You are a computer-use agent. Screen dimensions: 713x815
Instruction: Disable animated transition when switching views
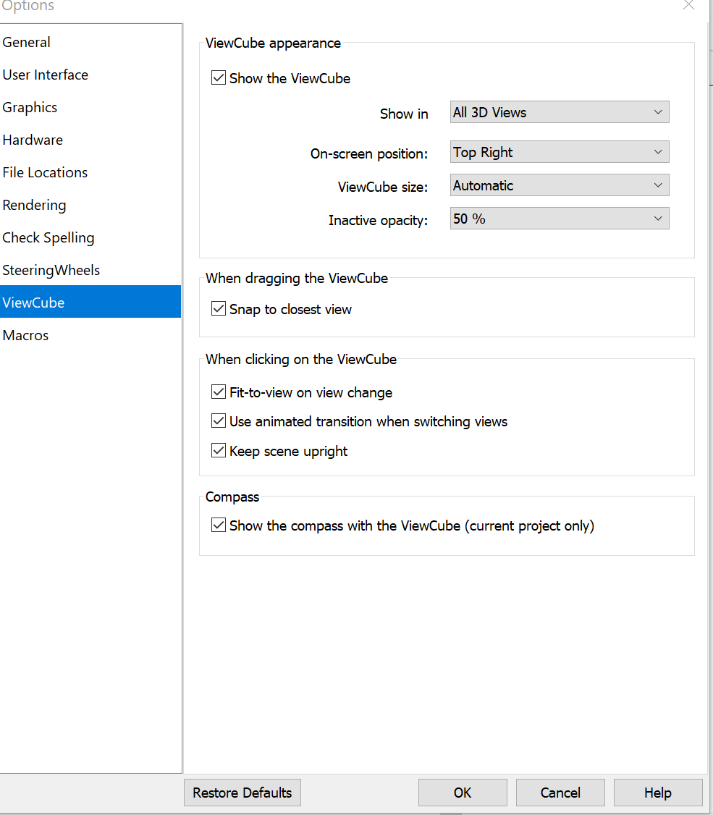[x=218, y=421]
